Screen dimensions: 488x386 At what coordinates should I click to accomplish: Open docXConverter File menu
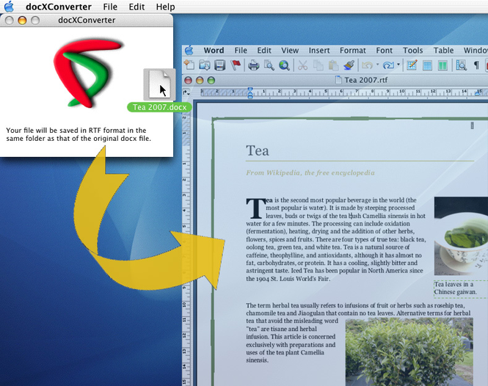(x=110, y=7)
